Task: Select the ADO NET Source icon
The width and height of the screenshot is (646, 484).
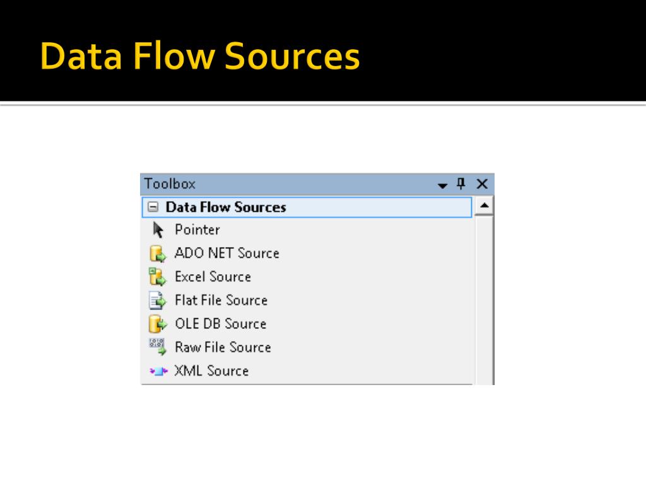Action: click(x=158, y=253)
